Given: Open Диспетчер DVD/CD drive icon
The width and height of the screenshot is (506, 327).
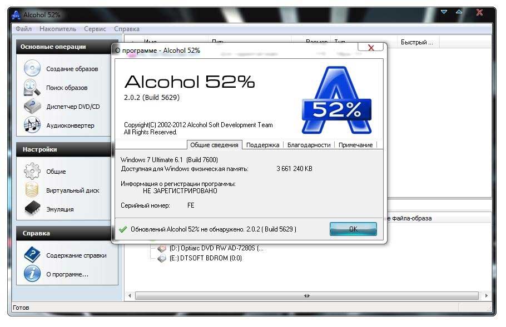Looking at the screenshot, I should [32, 106].
